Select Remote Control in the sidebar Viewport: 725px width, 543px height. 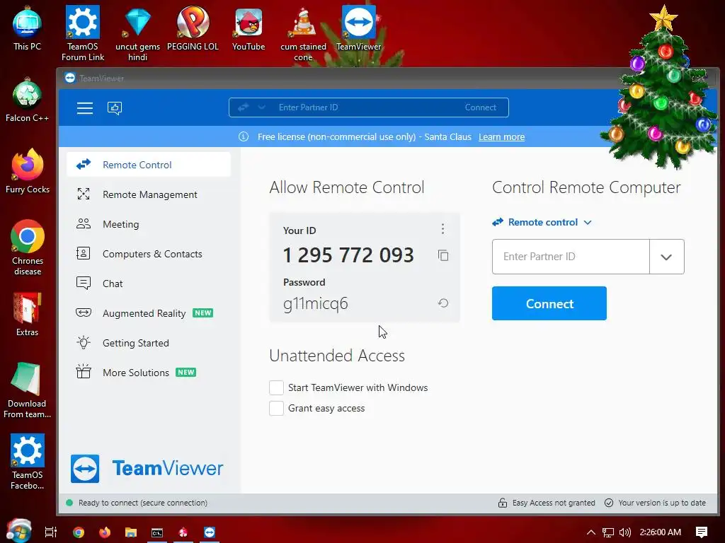click(x=149, y=164)
